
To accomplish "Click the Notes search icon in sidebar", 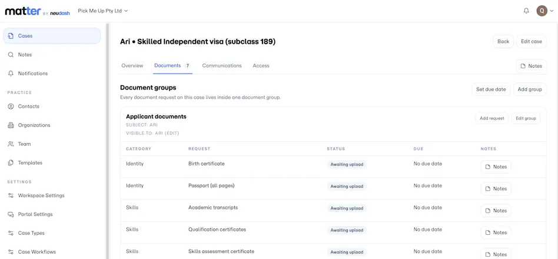I will pyautogui.click(x=11, y=55).
